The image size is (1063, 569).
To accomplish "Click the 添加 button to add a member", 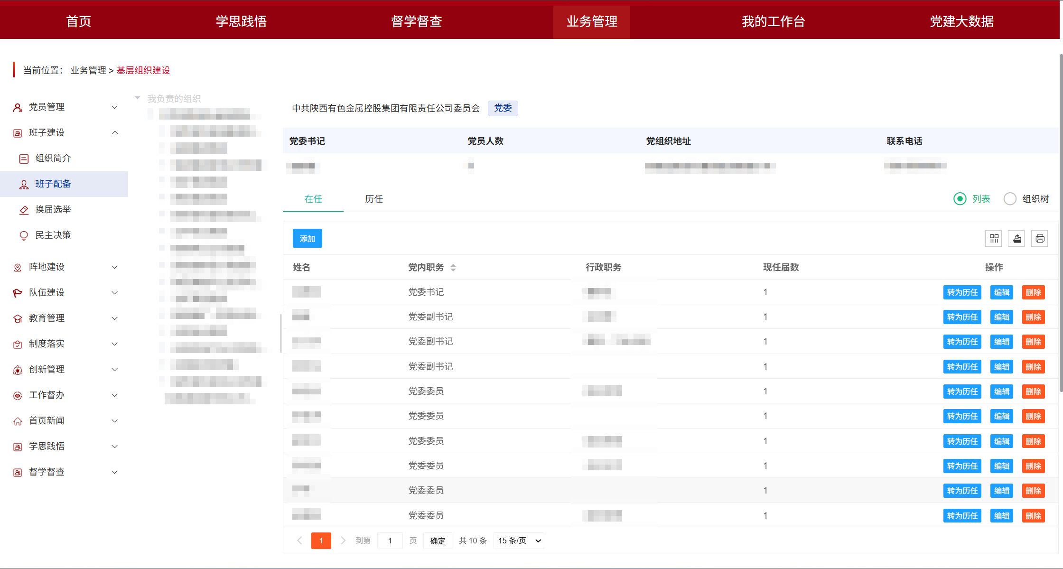I will (x=307, y=238).
